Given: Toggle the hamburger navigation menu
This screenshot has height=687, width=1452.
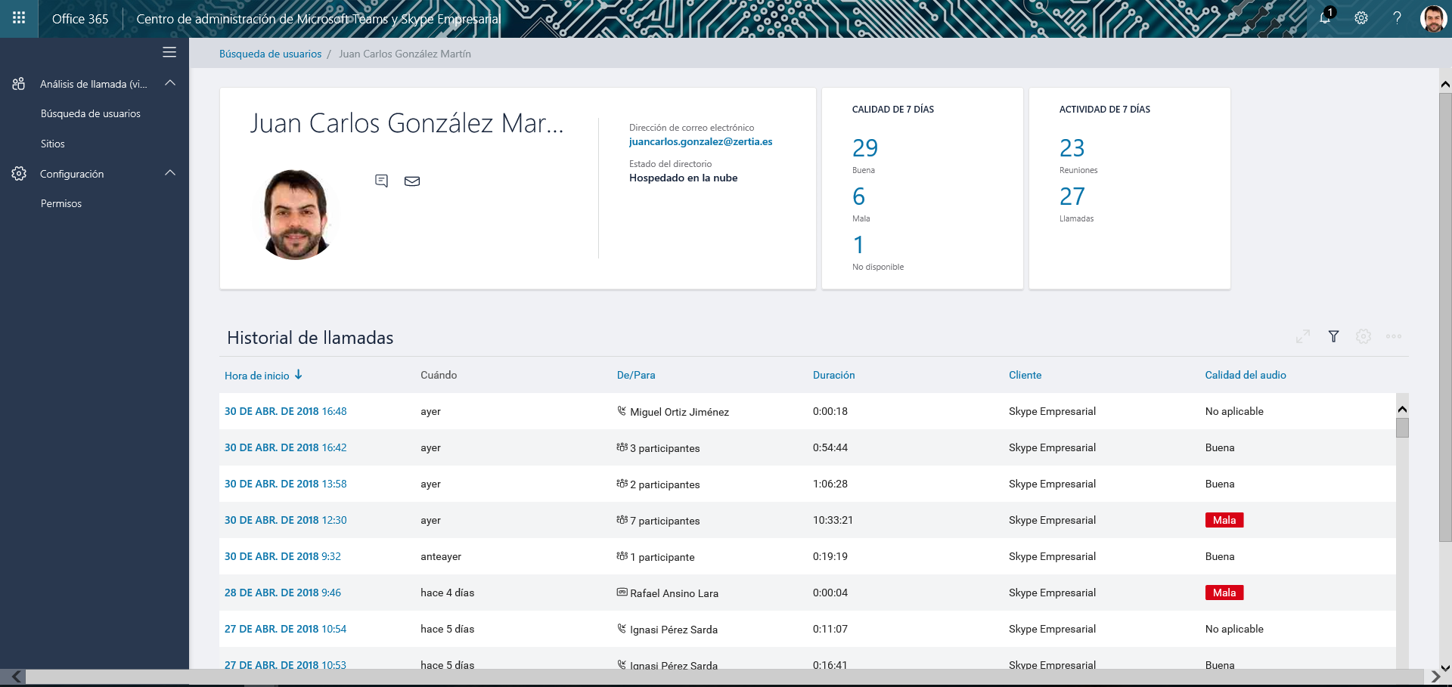Looking at the screenshot, I should point(169,52).
